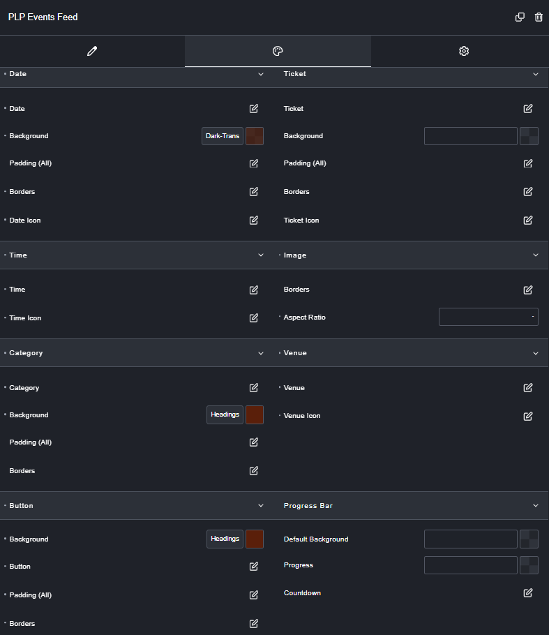Open edit icon for Date Icon row
This screenshot has width=549, height=635.
[x=254, y=221]
